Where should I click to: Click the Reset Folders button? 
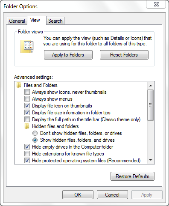(x=124, y=55)
